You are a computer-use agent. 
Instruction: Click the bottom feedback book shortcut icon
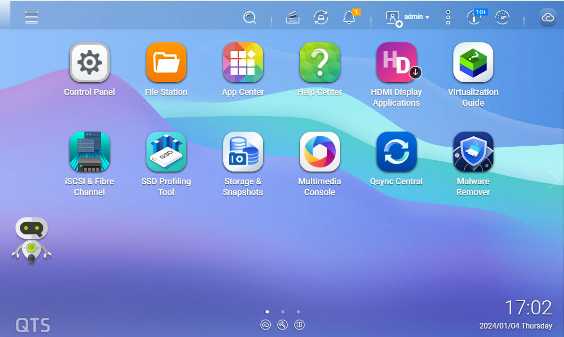tap(299, 325)
